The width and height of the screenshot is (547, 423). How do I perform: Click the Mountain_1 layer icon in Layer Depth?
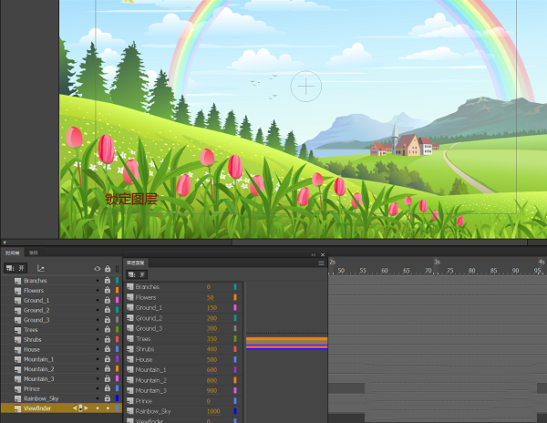coord(130,370)
